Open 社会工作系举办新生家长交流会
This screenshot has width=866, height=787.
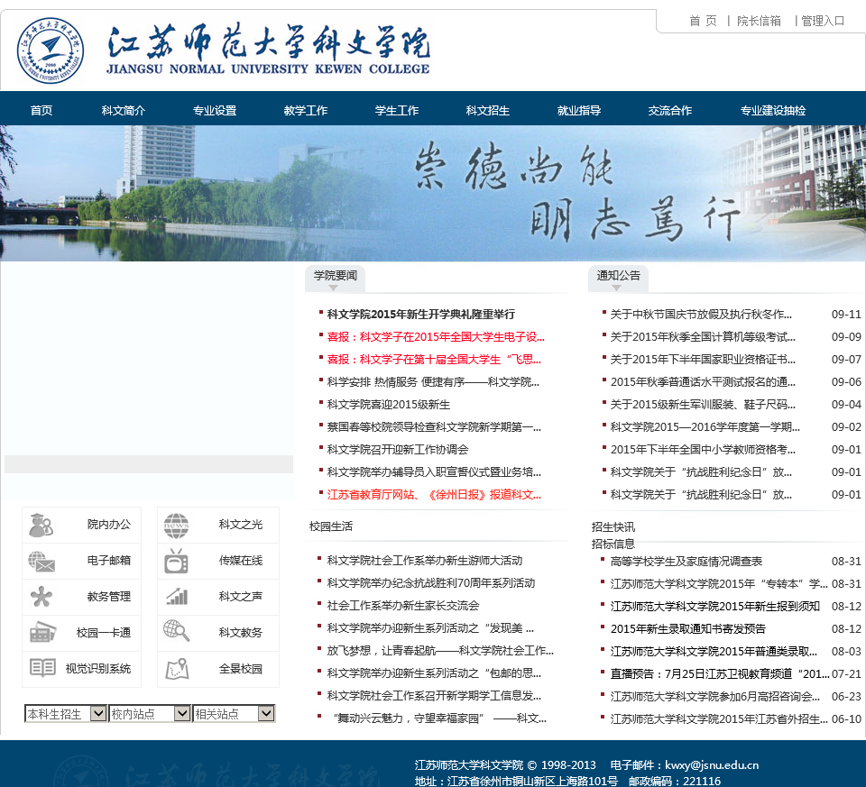(402, 606)
